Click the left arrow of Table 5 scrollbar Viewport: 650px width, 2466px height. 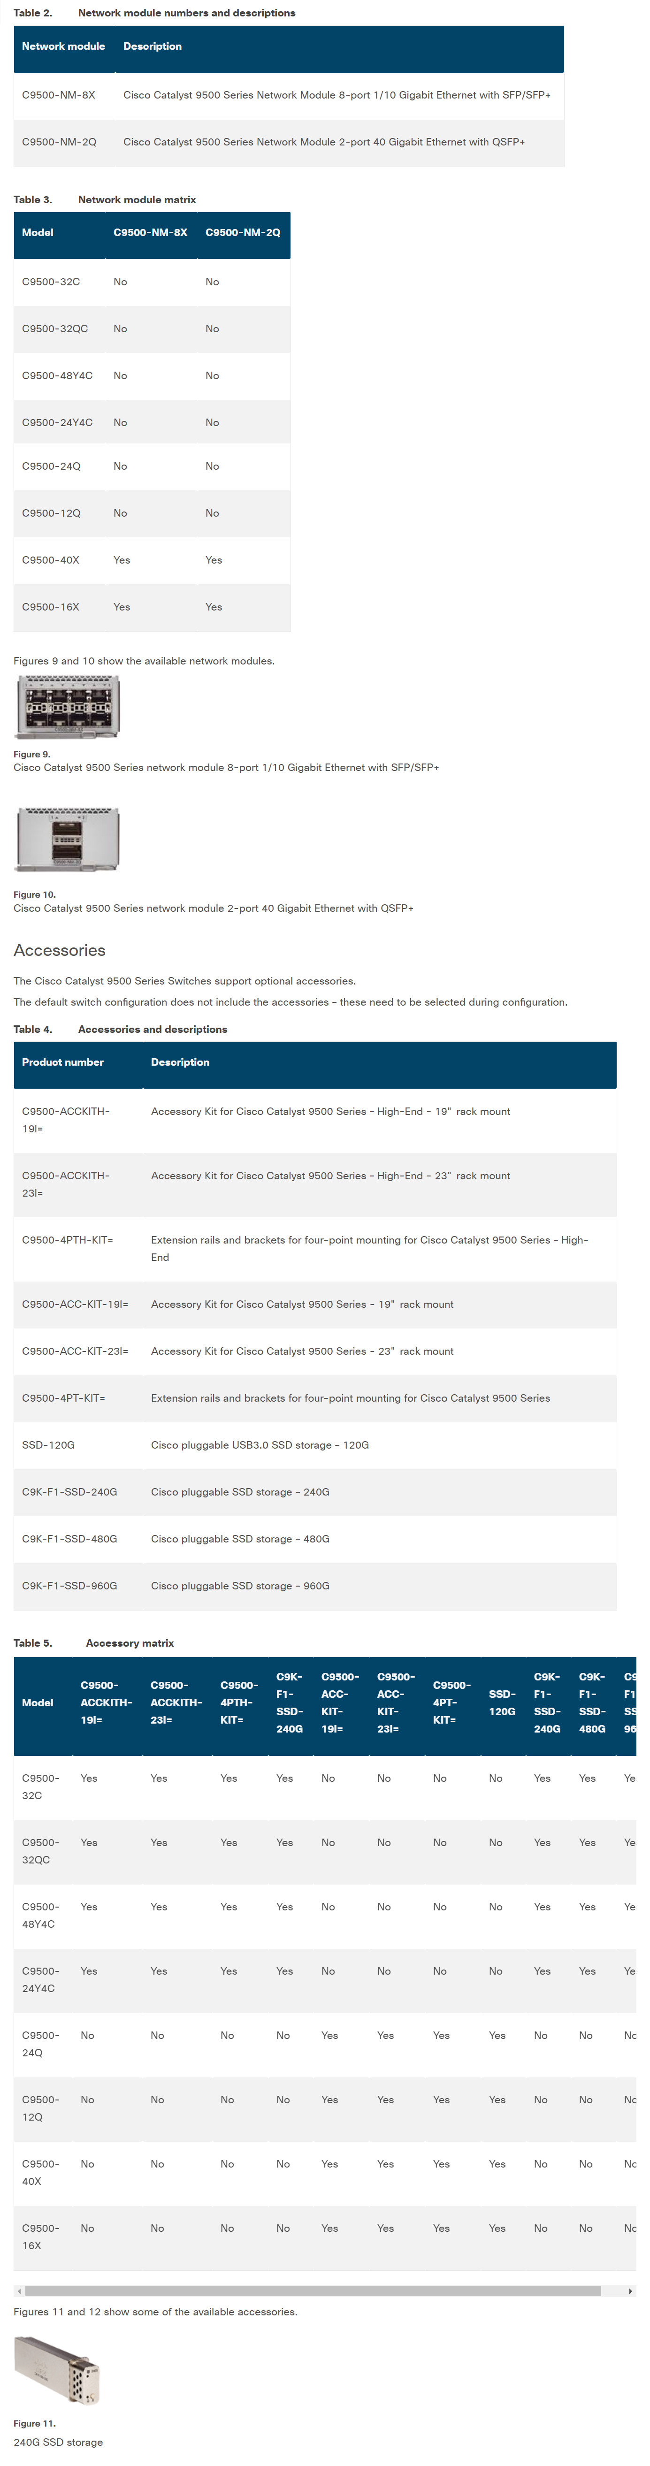click(x=18, y=2291)
